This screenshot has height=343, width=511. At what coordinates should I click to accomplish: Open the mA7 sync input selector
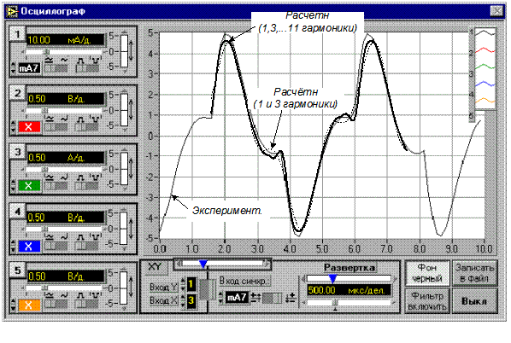236,298
